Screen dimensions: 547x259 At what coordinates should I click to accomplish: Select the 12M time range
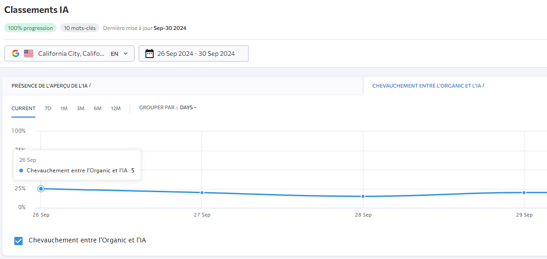(x=115, y=108)
